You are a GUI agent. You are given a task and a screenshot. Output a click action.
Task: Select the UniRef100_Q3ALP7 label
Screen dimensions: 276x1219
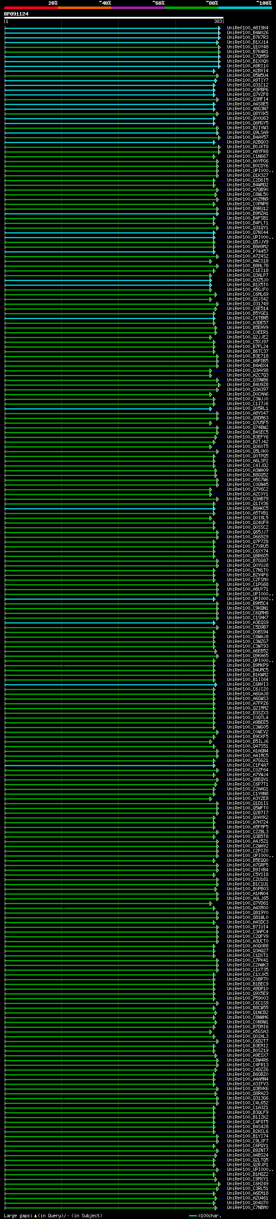[248, 275]
